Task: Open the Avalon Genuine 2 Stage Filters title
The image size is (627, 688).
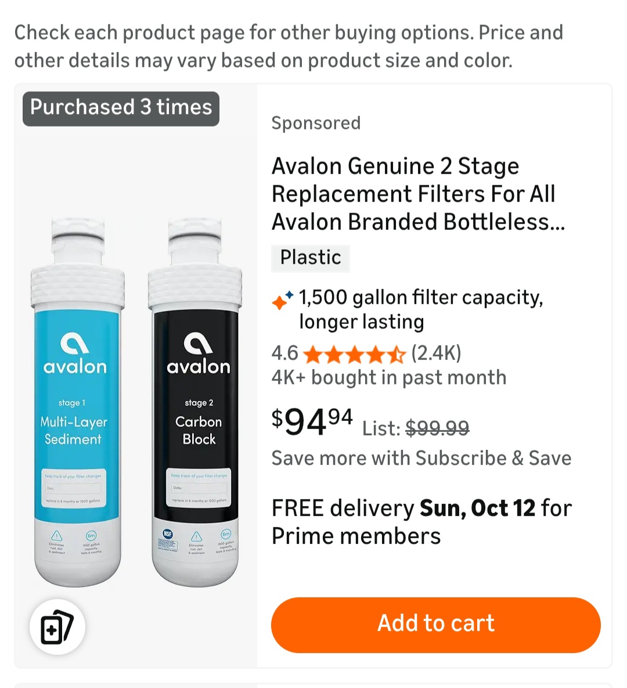Action: (x=418, y=194)
